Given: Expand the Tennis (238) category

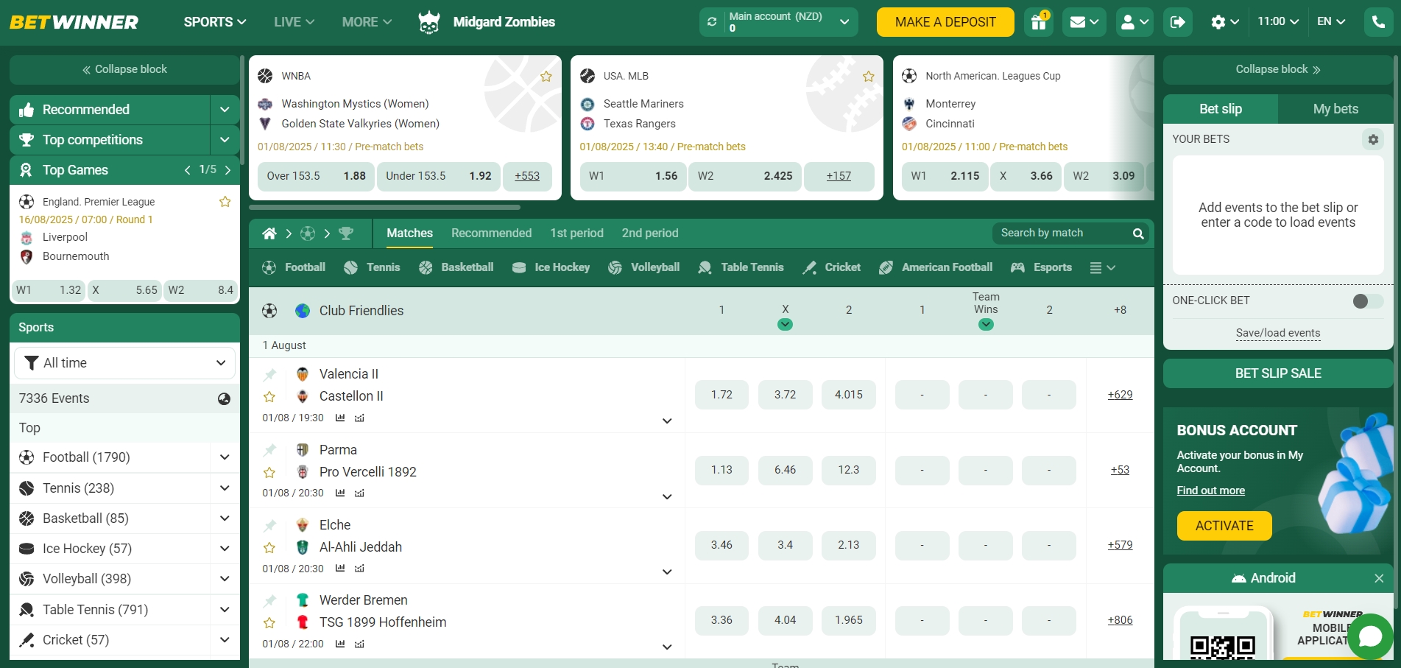Looking at the screenshot, I should (225, 488).
